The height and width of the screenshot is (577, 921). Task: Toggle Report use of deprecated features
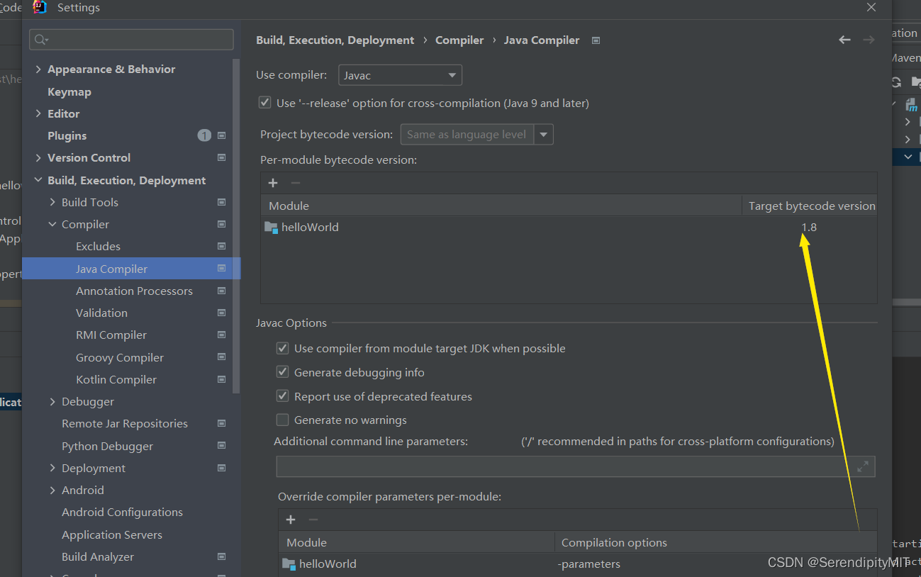point(282,396)
